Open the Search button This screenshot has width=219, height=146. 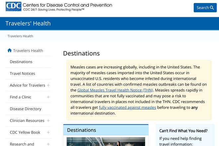tap(205, 8)
